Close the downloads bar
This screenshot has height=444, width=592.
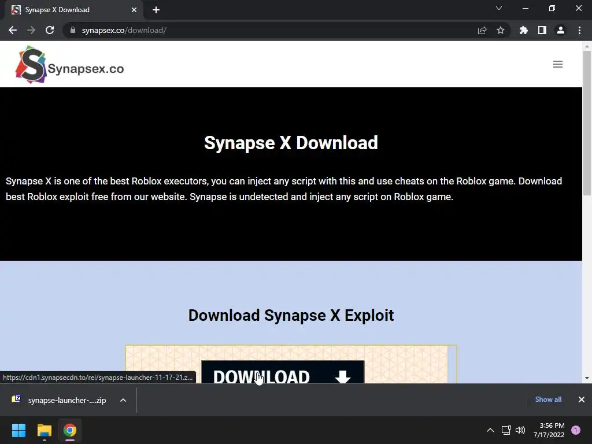tap(582, 399)
